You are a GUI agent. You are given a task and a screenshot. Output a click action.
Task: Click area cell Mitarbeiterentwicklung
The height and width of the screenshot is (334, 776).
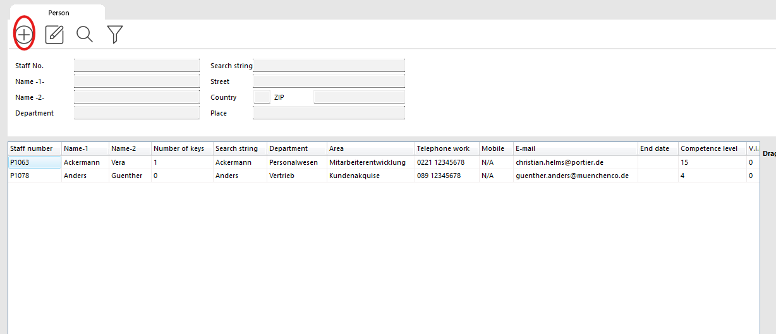(x=371, y=162)
